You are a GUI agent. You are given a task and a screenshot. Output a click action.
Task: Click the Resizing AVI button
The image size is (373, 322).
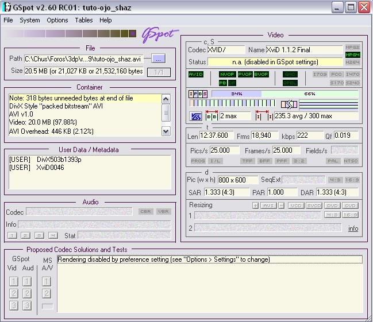click(268, 205)
